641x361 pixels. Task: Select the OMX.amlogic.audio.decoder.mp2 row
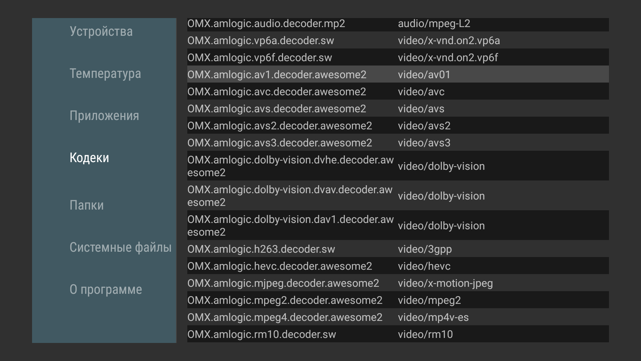pyautogui.click(x=397, y=24)
